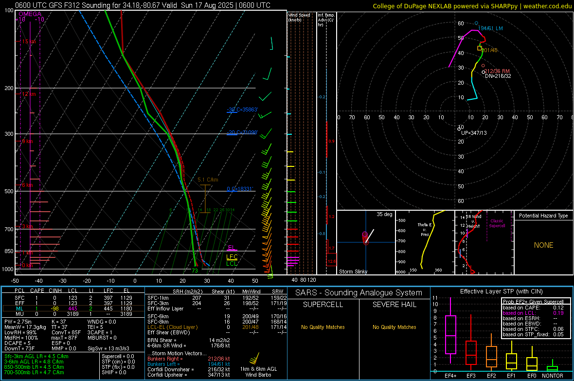The width and height of the screenshot is (574, 381).
Task: Click the weather.cod.edu NEXLAB credit text
Action: click(x=472, y=6)
